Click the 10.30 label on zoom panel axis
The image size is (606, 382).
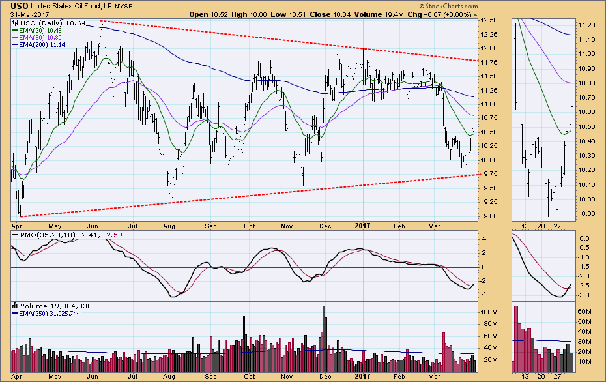pos(586,156)
